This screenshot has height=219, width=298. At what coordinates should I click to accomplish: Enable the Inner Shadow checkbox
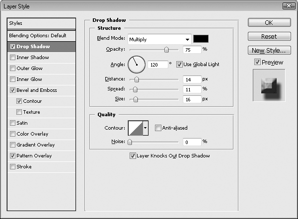click(12, 58)
